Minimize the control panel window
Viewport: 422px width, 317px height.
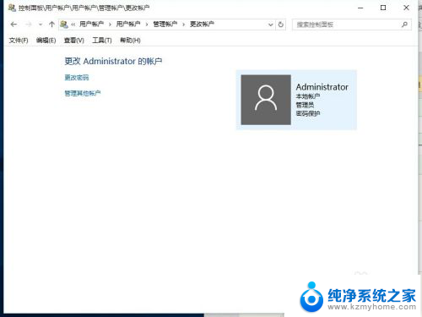coord(360,8)
